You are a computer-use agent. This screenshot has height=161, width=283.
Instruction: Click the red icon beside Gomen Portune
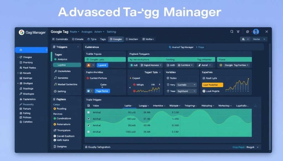(x=88, y=78)
